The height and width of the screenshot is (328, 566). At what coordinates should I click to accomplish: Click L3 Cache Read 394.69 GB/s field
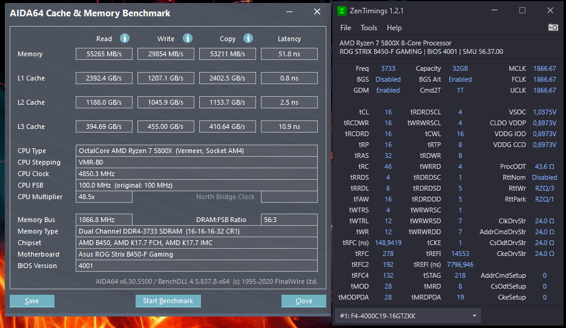[x=104, y=126]
